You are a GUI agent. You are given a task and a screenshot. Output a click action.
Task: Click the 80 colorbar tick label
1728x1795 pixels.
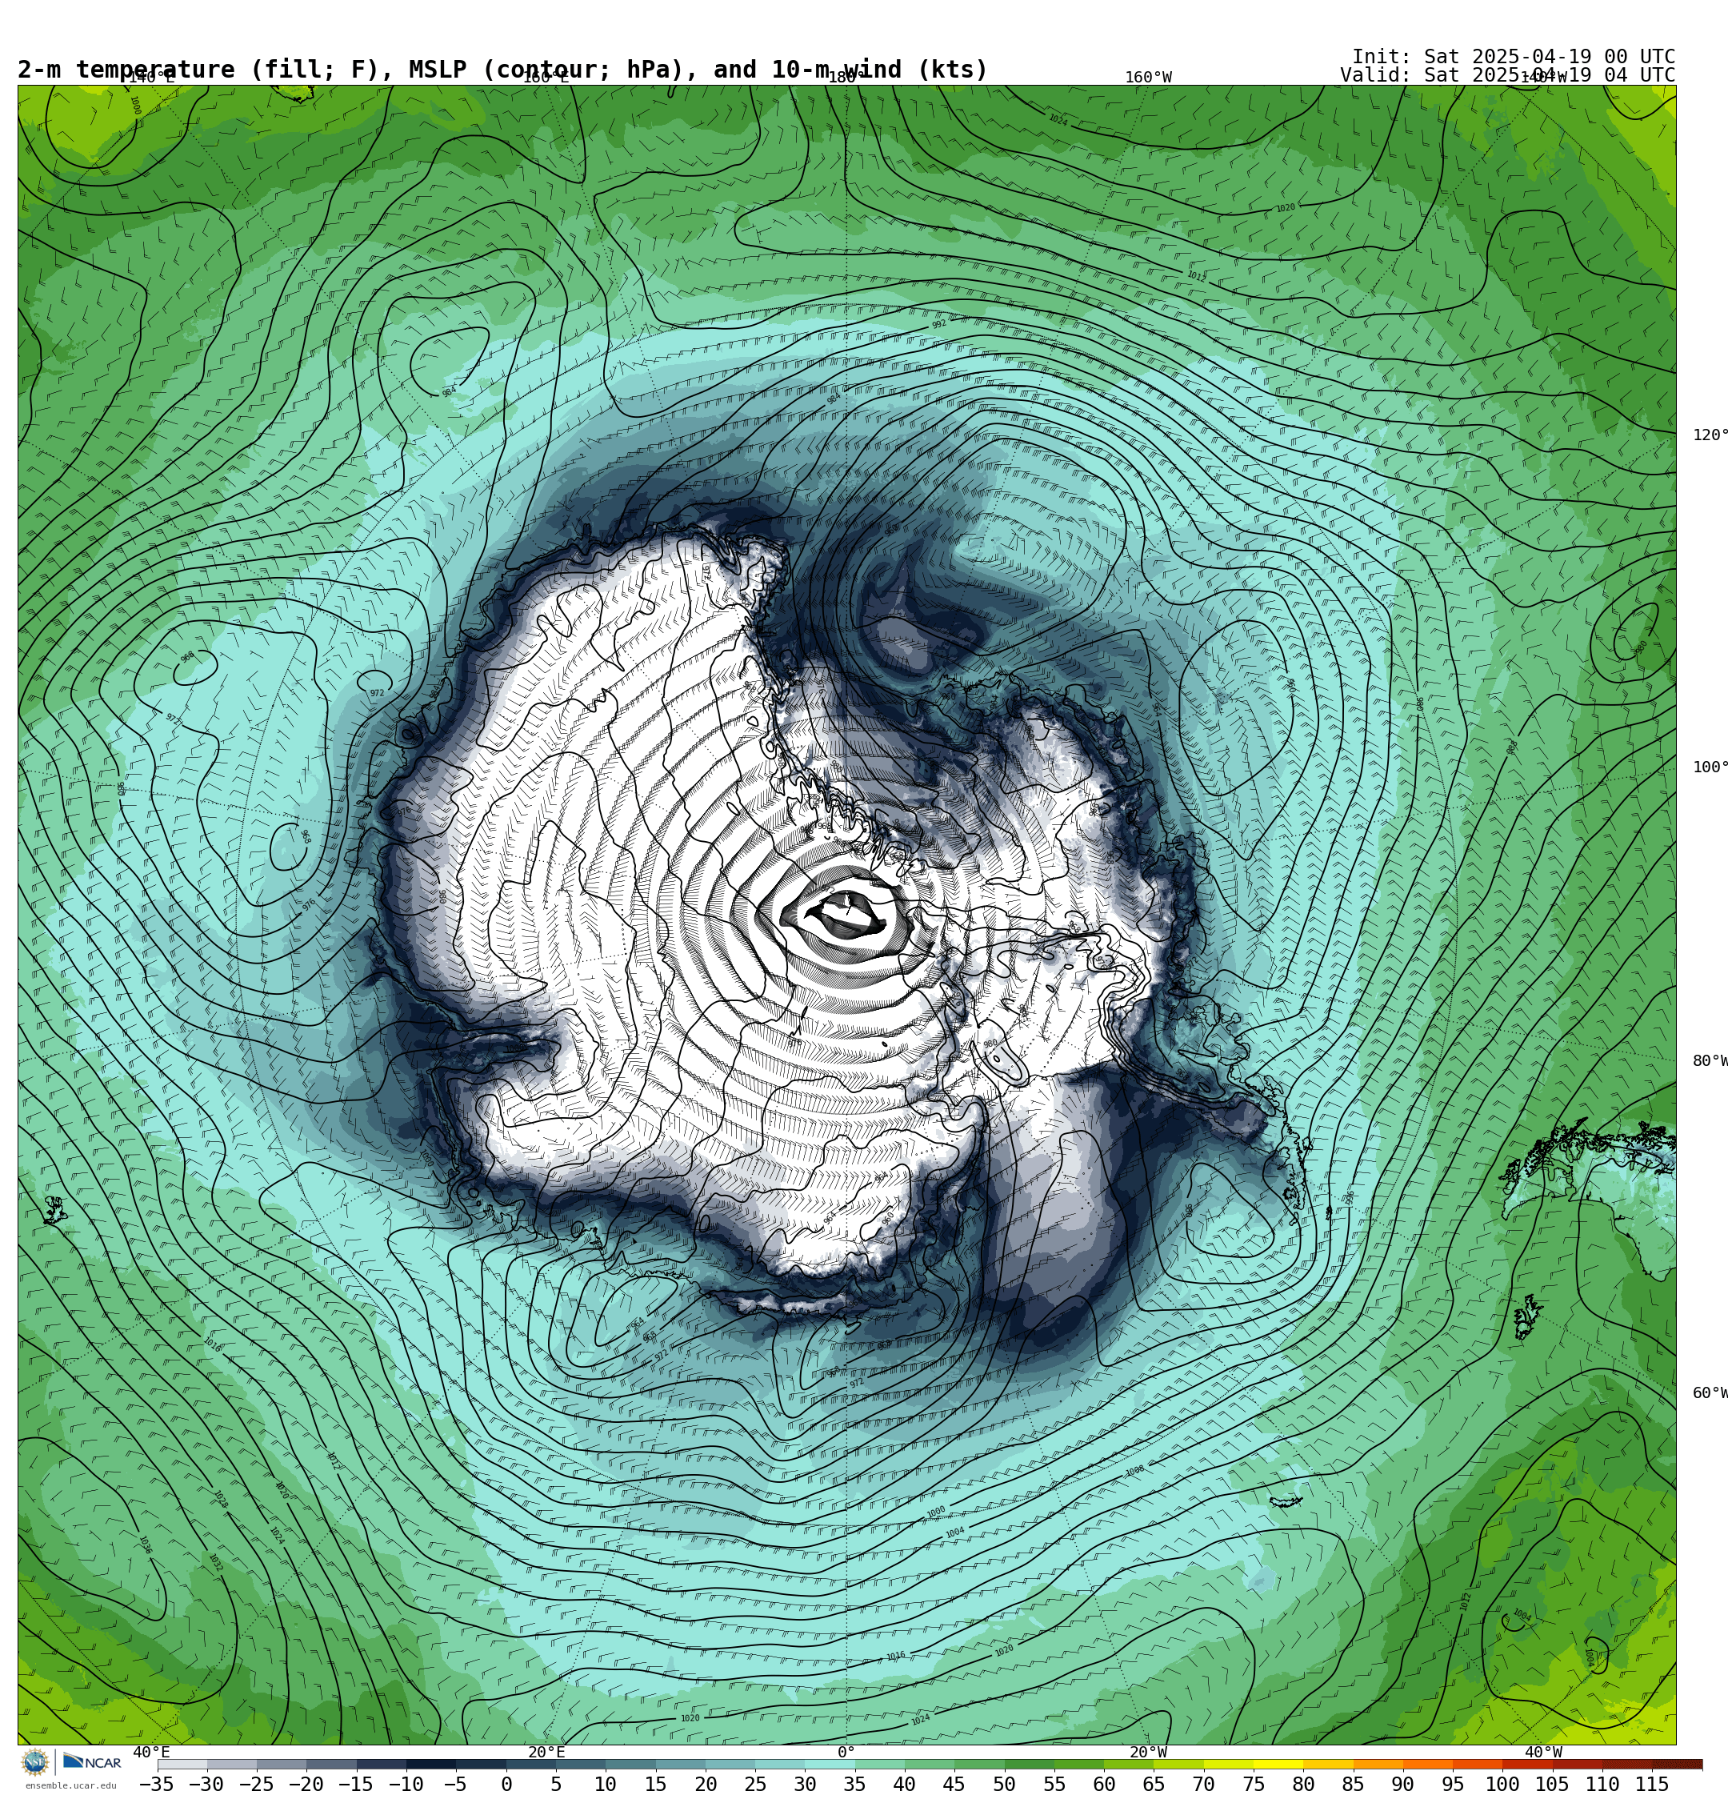(1303, 1784)
